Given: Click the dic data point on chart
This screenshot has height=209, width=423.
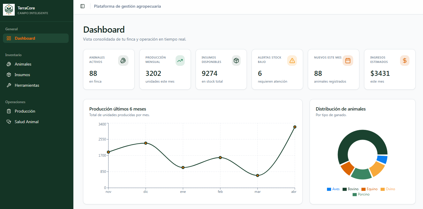Looking at the screenshot, I should click(146, 143).
